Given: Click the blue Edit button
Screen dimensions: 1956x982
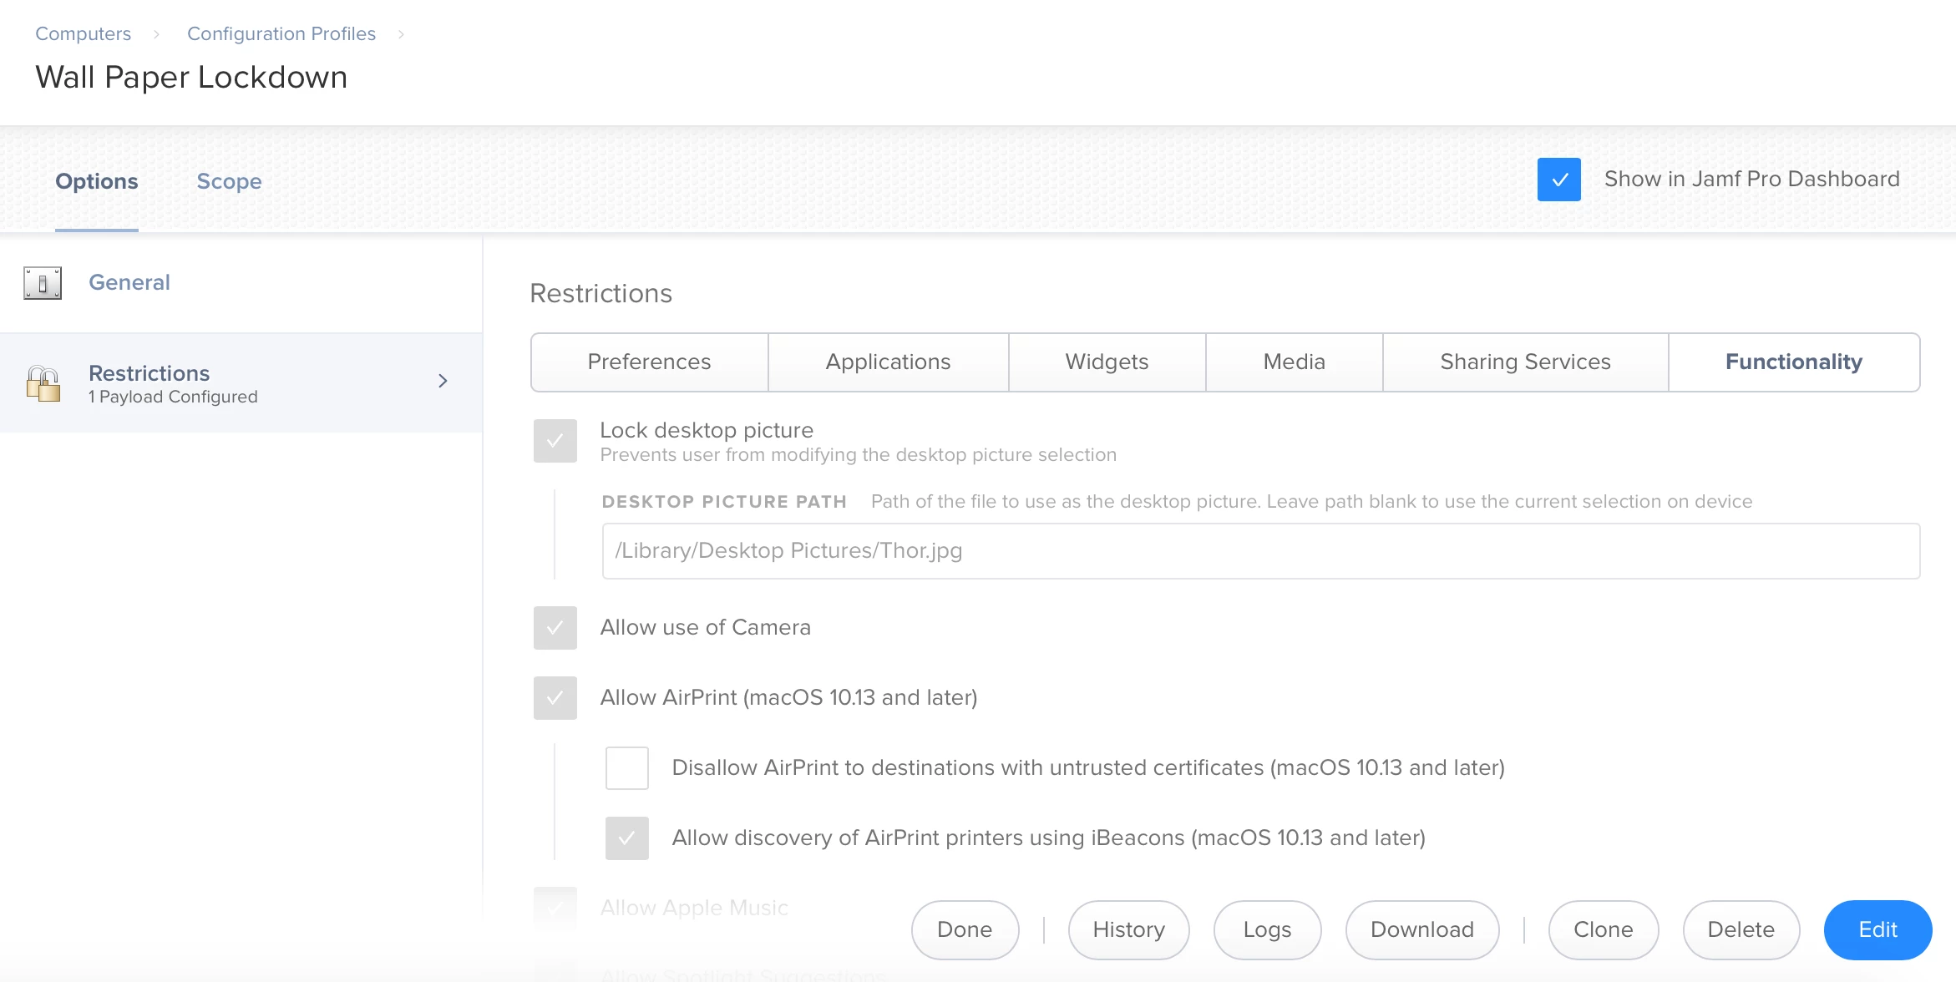Looking at the screenshot, I should (x=1877, y=930).
